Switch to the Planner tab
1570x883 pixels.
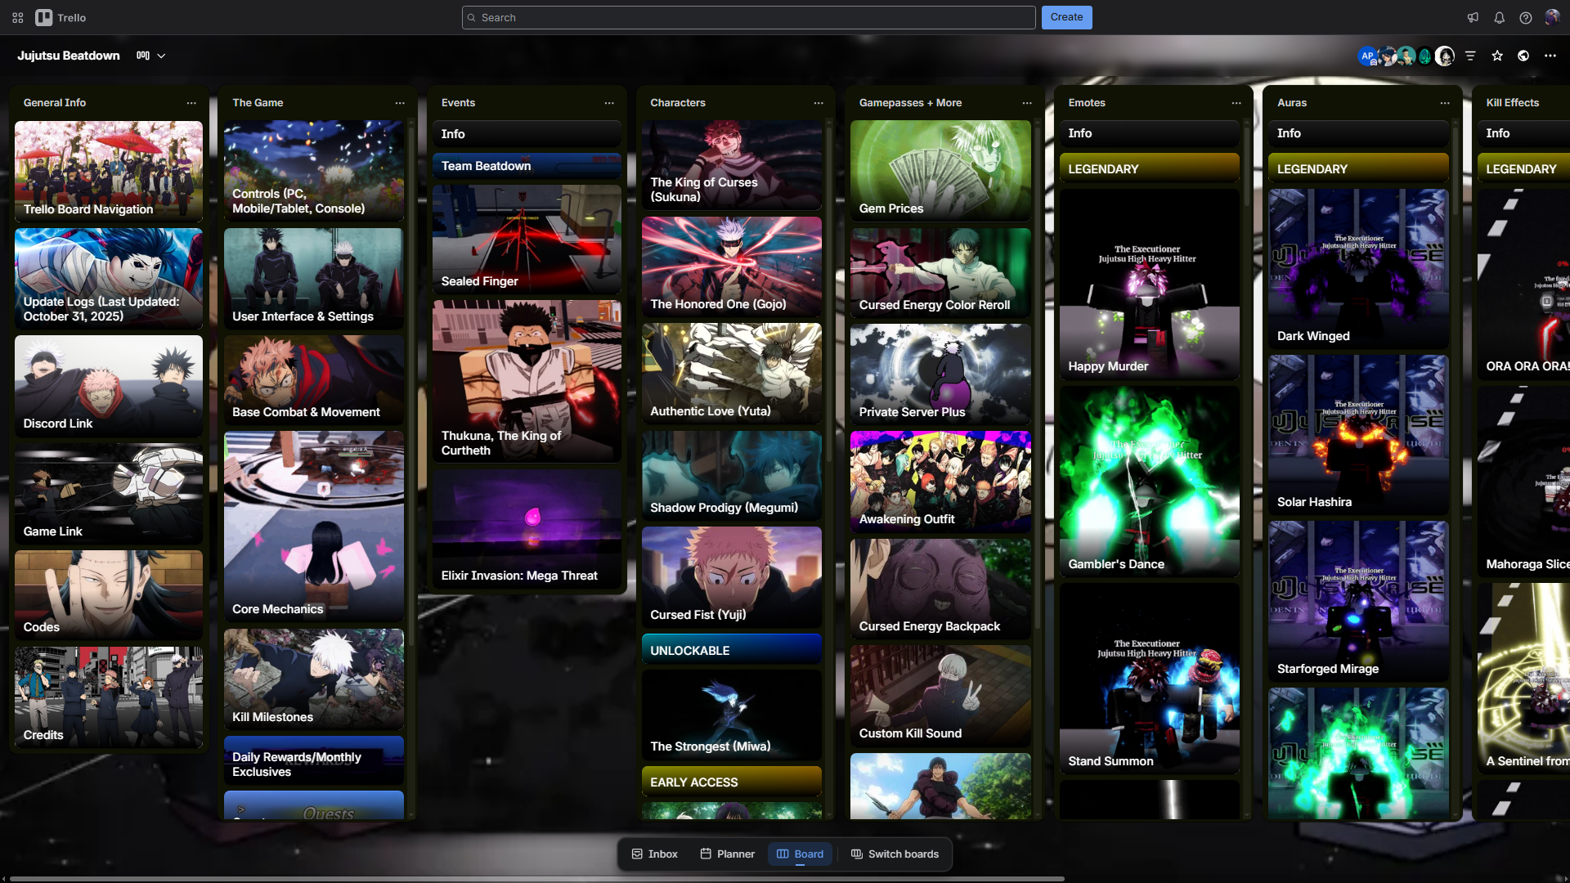727,854
